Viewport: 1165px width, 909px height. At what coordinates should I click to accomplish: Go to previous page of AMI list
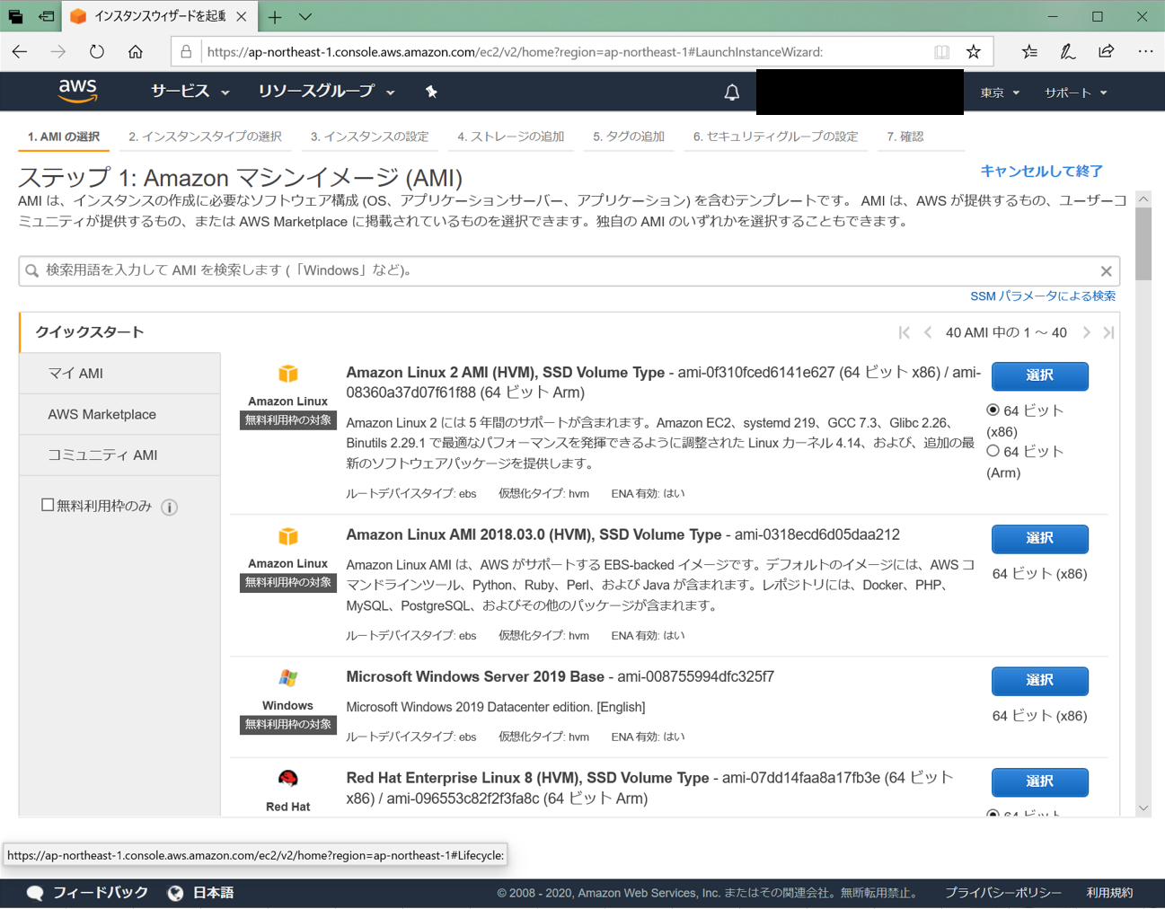928,332
